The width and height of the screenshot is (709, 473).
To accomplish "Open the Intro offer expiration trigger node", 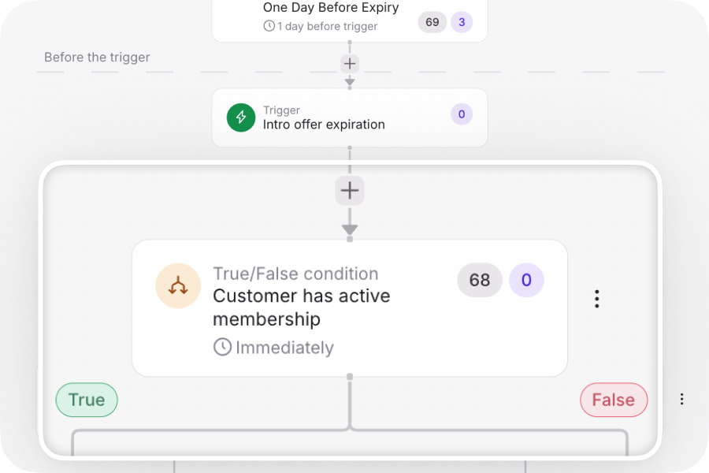I will pyautogui.click(x=339, y=117).
